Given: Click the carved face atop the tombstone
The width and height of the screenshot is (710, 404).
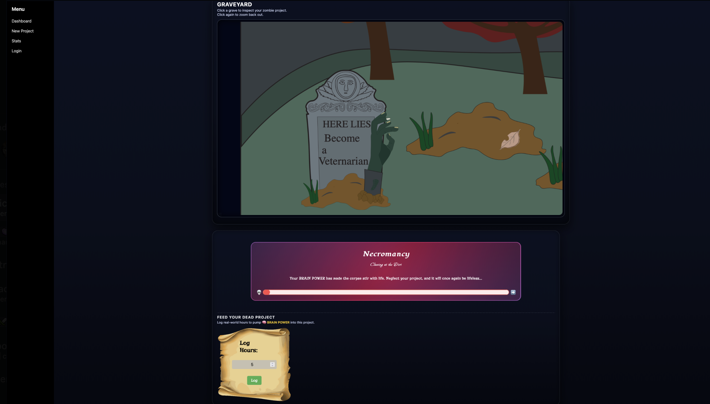Looking at the screenshot, I should (346, 86).
